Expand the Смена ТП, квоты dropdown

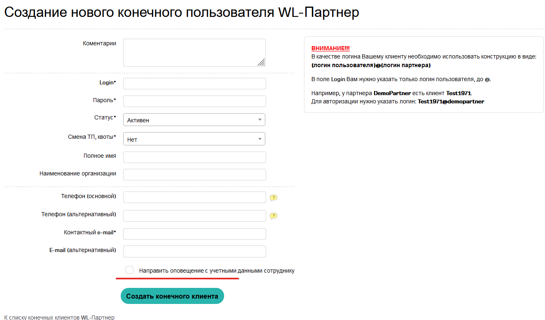[x=194, y=139]
